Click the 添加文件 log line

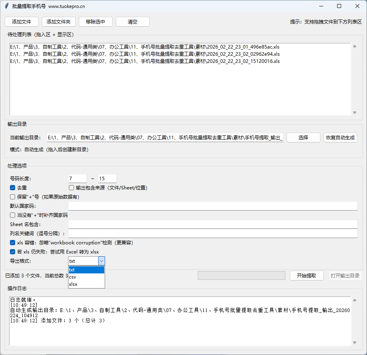[x=58, y=321]
